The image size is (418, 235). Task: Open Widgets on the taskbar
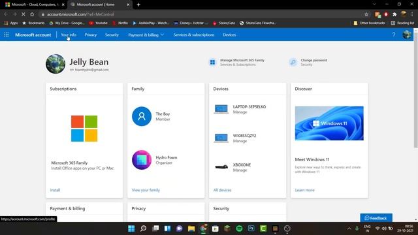[x=167, y=228]
